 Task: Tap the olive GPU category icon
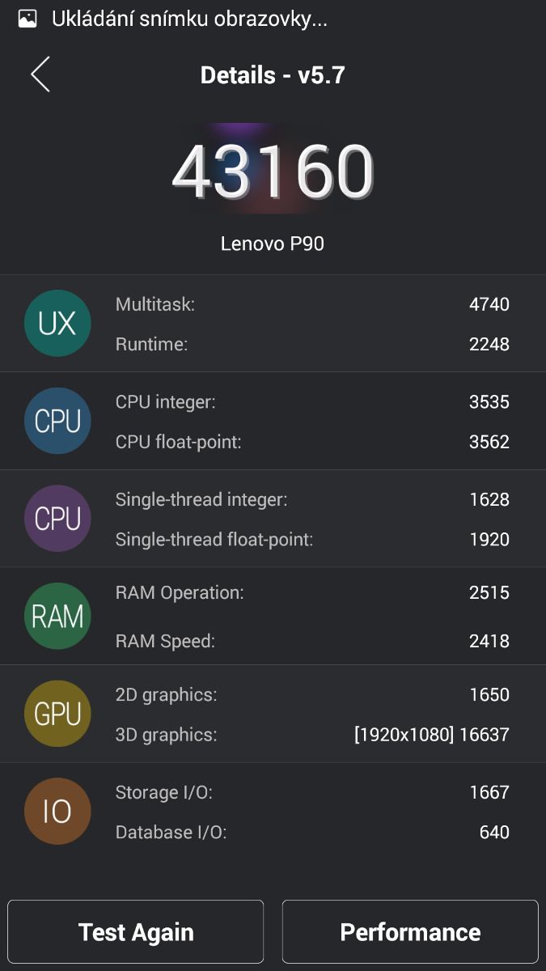click(57, 714)
